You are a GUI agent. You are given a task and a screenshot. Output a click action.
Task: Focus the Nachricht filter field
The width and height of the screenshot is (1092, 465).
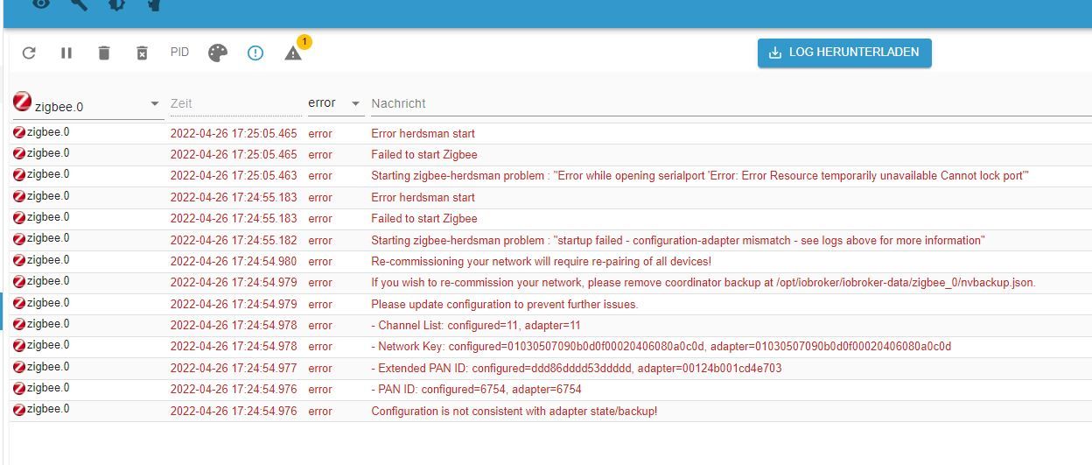coord(726,103)
